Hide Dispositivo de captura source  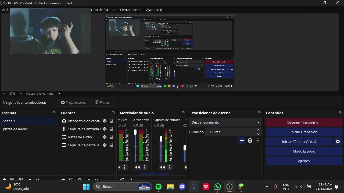coord(105,121)
